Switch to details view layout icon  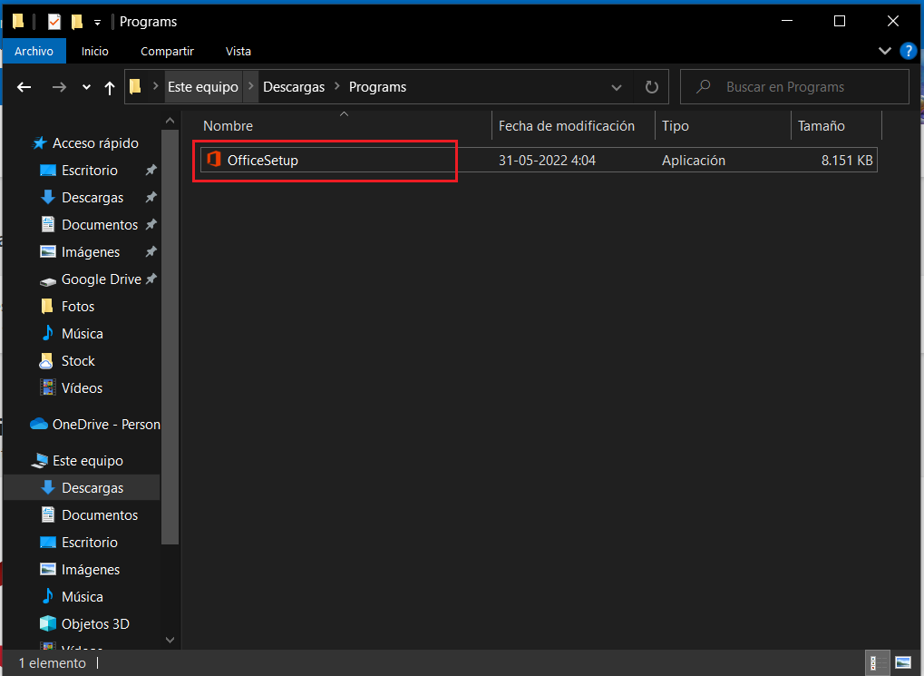(x=878, y=662)
